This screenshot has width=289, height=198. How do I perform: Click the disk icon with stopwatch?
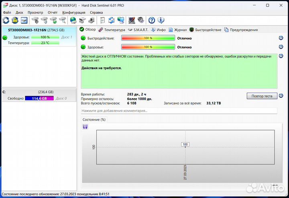[35, 20]
